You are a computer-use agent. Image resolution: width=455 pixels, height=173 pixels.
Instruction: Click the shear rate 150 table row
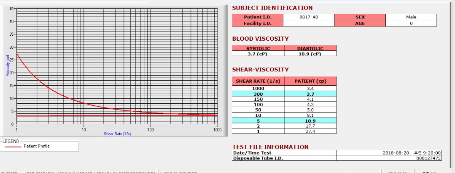click(x=284, y=100)
